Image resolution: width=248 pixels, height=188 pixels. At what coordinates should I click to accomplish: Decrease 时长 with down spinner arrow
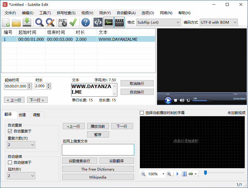point(49,87)
